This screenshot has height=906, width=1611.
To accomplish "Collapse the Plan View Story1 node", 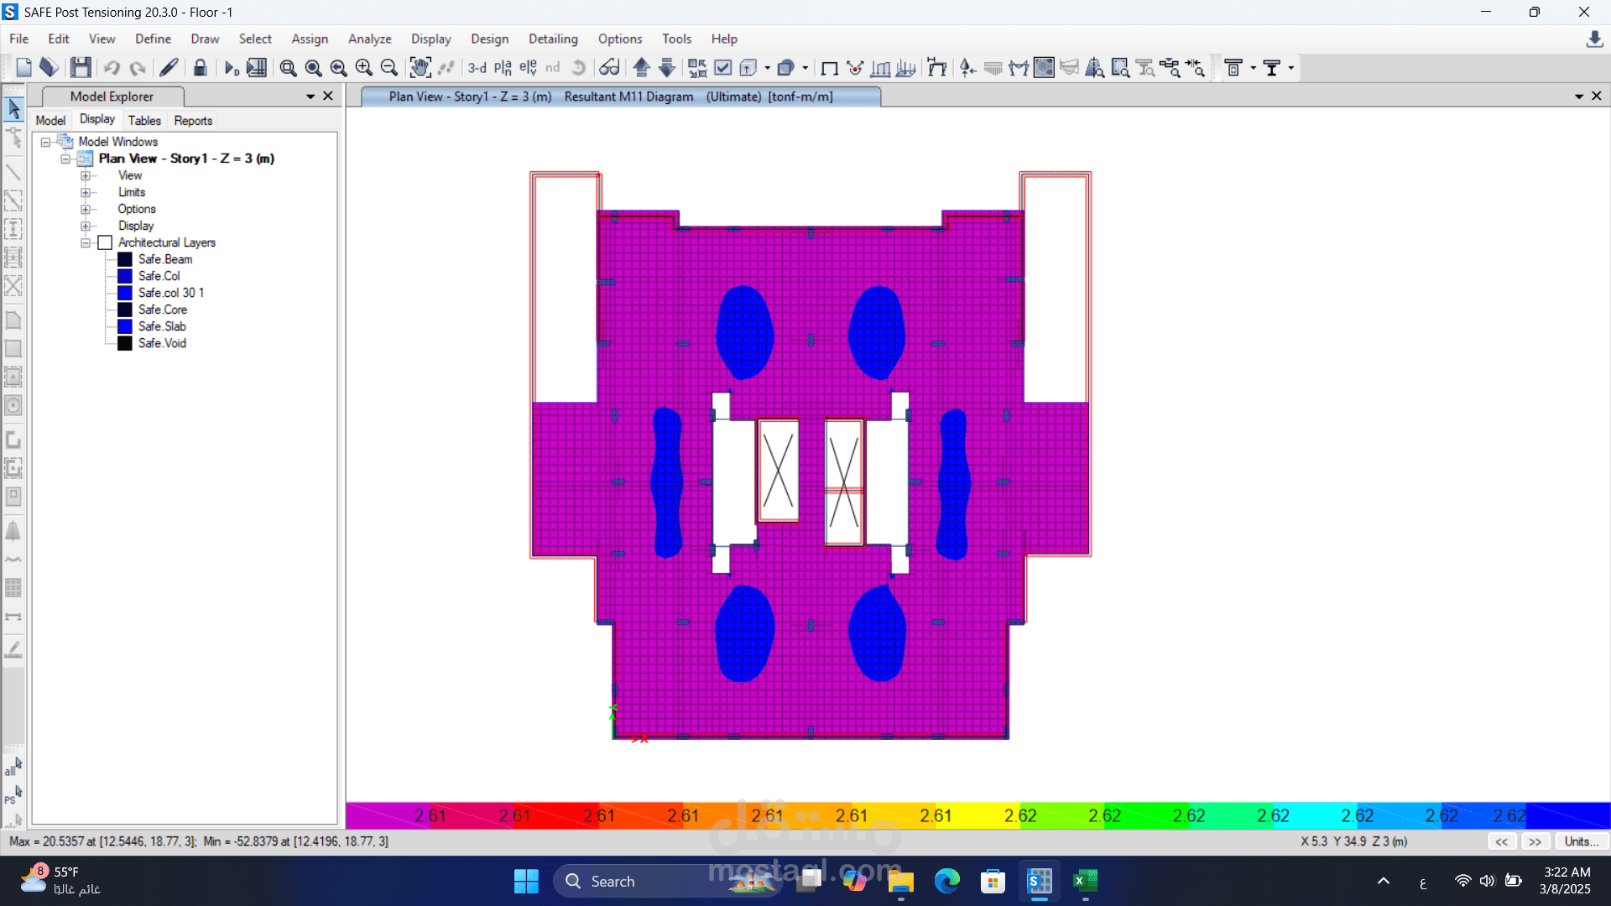I will [x=65, y=159].
